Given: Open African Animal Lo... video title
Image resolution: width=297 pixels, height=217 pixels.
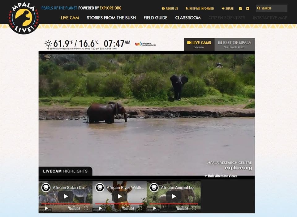Looking at the screenshot, I should [x=179, y=188].
